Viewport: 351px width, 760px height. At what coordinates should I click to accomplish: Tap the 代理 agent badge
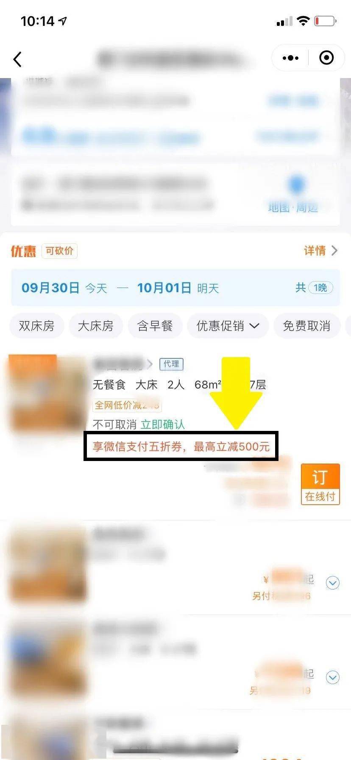(171, 364)
